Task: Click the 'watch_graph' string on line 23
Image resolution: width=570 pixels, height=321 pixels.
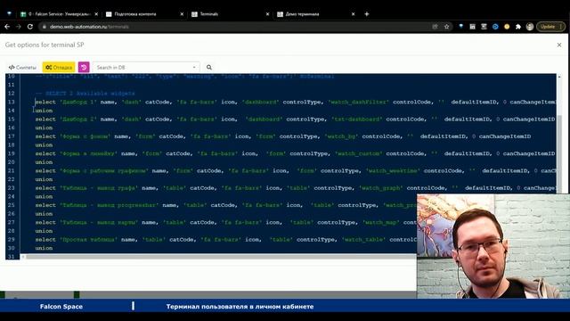Action: click(380, 188)
